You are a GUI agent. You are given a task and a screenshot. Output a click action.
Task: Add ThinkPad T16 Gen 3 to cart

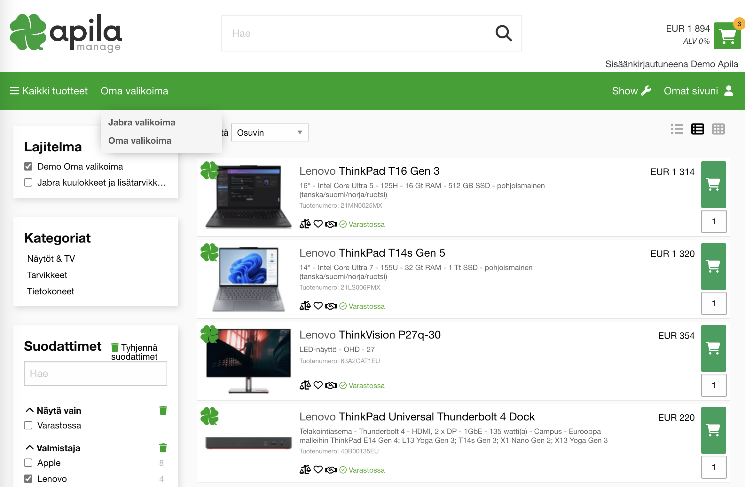713,185
